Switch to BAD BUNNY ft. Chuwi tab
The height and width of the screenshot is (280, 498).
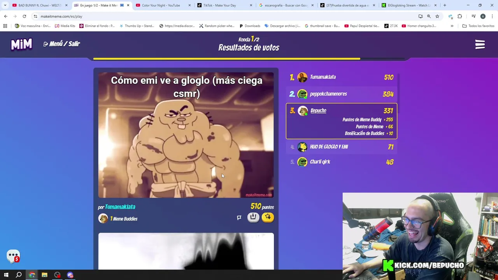point(39,5)
